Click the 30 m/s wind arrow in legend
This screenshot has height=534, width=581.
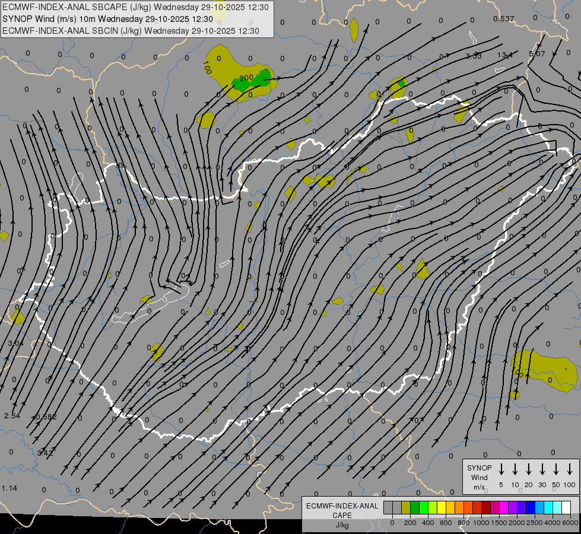click(542, 469)
